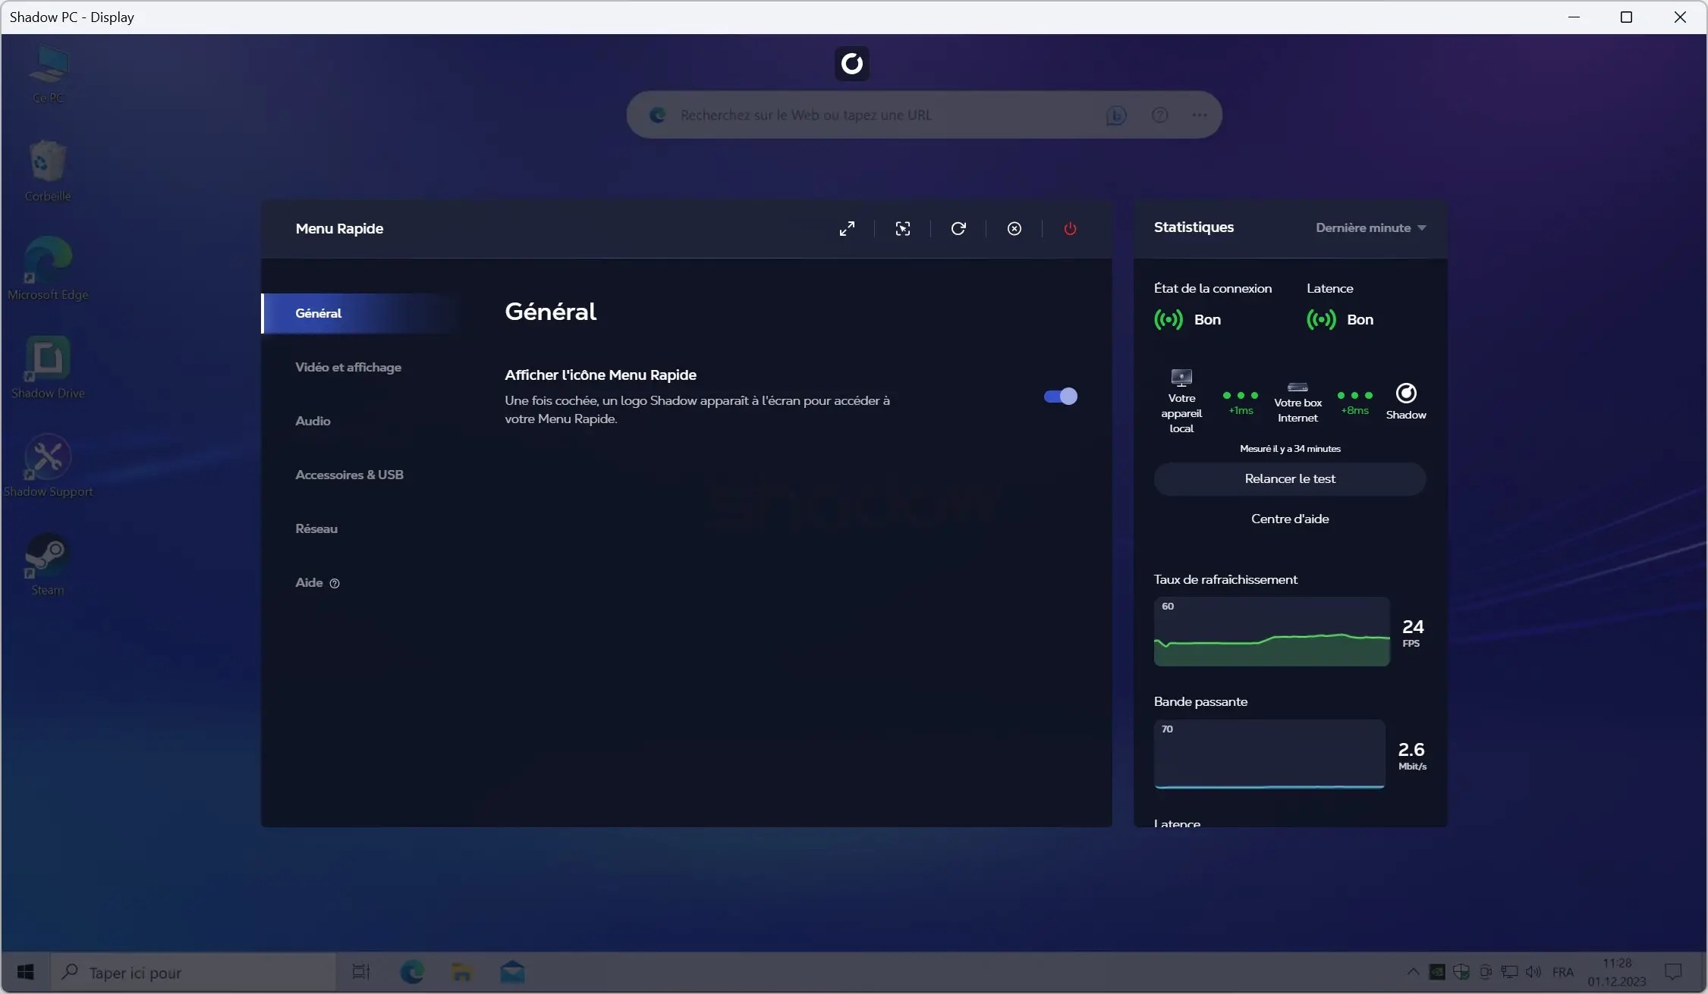The height and width of the screenshot is (994, 1708).
Task: Open File Explorer from the taskbar
Action: tap(462, 973)
